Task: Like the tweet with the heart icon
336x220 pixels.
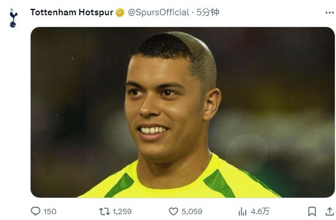Action: pyautogui.click(x=173, y=211)
